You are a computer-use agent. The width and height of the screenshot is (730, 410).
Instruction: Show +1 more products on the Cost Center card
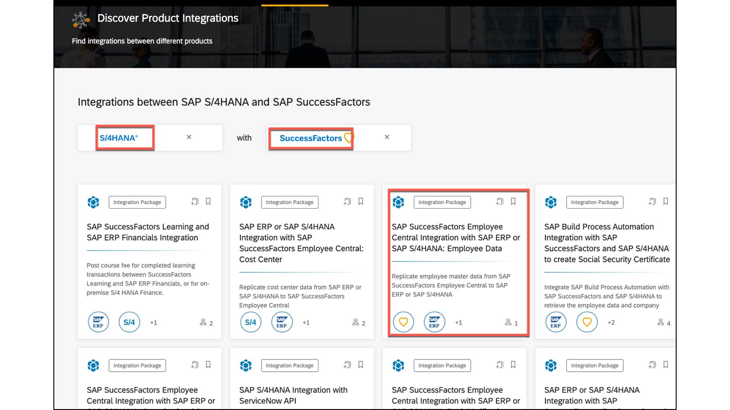[x=306, y=323]
